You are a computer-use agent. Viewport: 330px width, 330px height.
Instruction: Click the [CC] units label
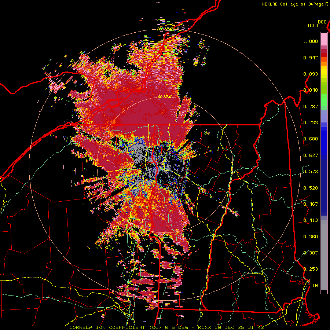(313, 25)
